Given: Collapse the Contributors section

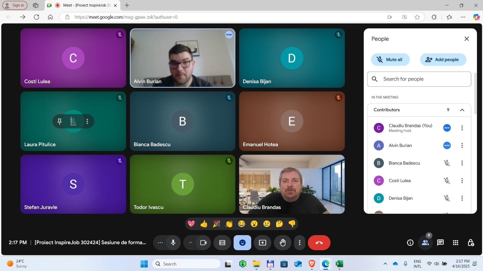Looking at the screenshot, I should 462,110.
